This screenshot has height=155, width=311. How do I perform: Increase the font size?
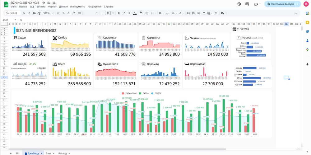113,13
